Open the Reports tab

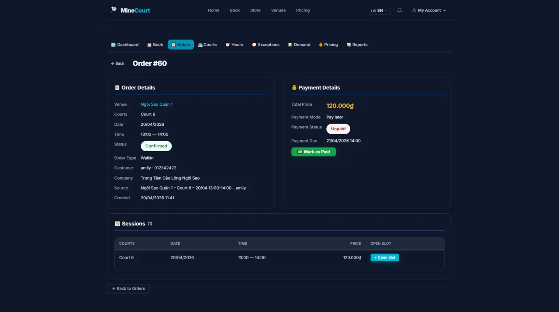[x=357, y=45]
